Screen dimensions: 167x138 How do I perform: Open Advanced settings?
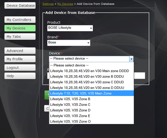coord(20,51)
